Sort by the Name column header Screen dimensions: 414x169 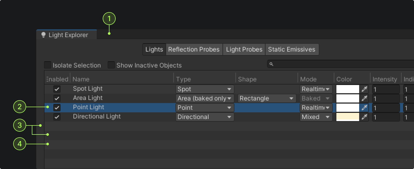[81, 79]
